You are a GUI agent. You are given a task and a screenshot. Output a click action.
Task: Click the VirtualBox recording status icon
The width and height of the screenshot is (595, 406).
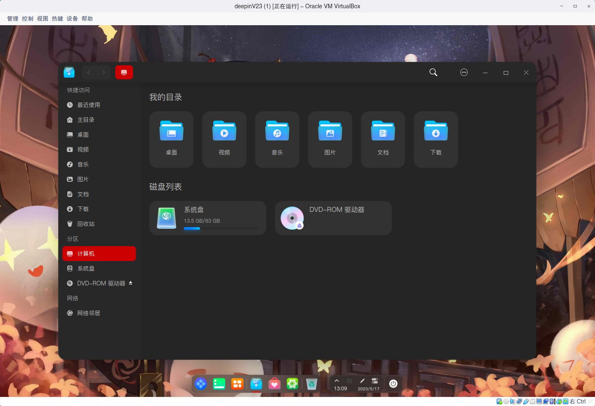pos(546,401)
